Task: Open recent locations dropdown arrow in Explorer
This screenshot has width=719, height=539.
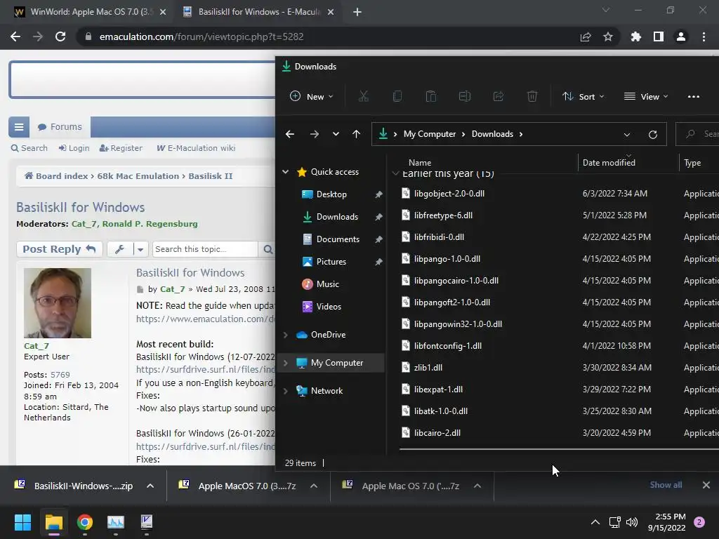Action: click(336, 134)
